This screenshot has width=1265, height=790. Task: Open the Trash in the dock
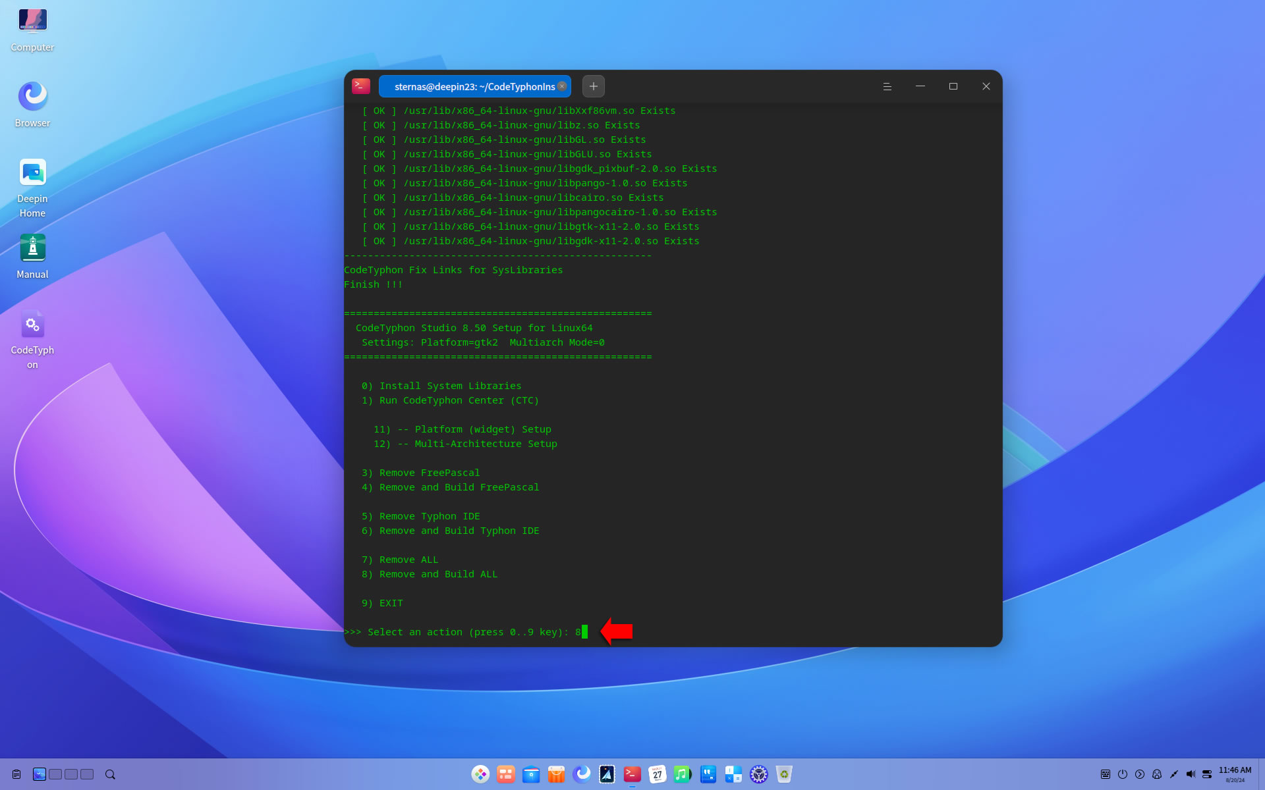tap(784, 774)
